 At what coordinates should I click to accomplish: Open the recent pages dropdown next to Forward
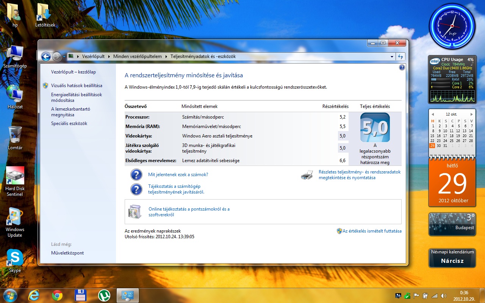point(64,57)
